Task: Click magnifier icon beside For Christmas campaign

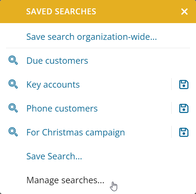Action: [13, 132]
